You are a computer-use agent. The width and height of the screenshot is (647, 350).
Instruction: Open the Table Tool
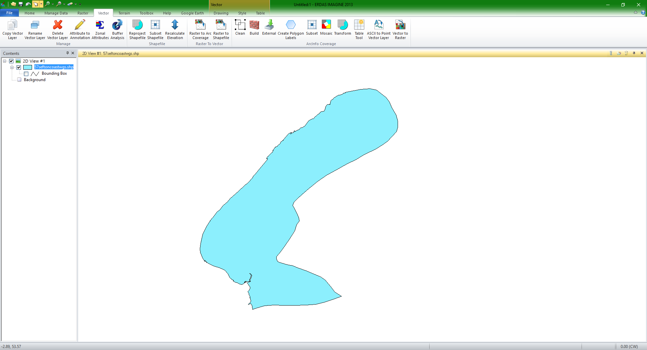(359, 30)
